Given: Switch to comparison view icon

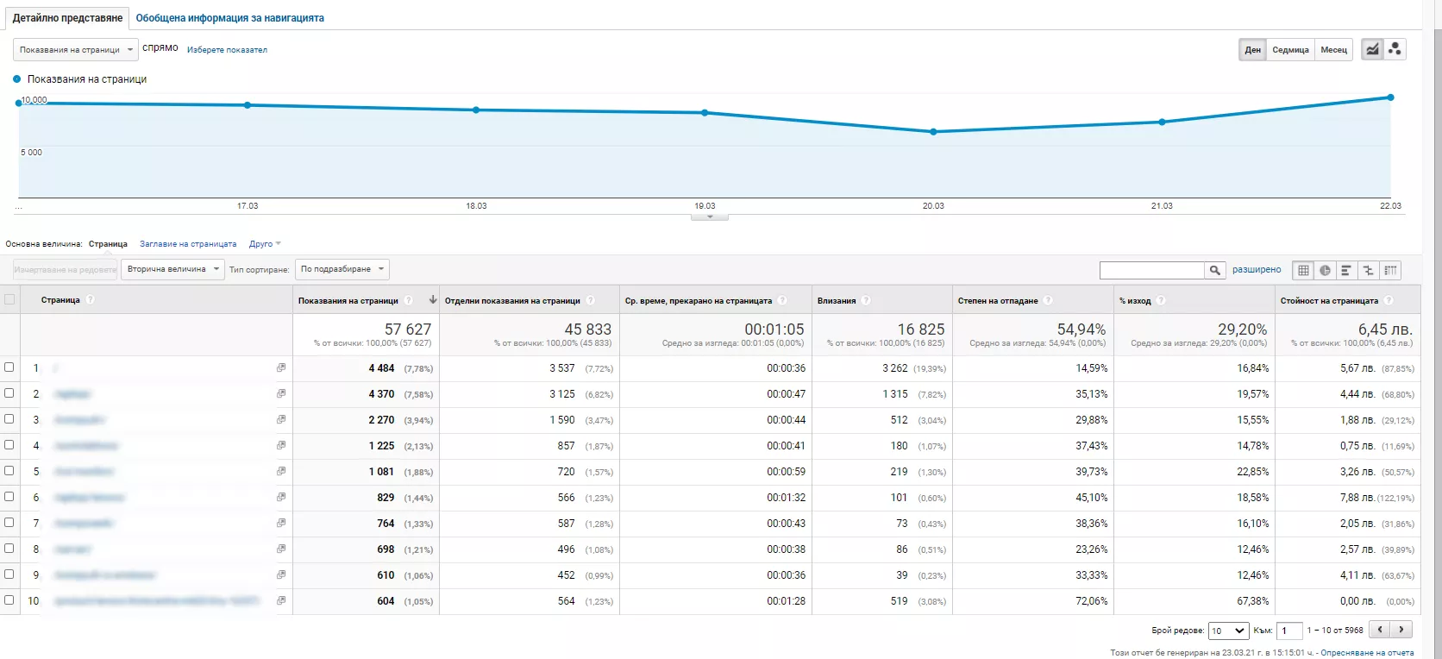Looking at the screenshot, I should click(1368, 270).
